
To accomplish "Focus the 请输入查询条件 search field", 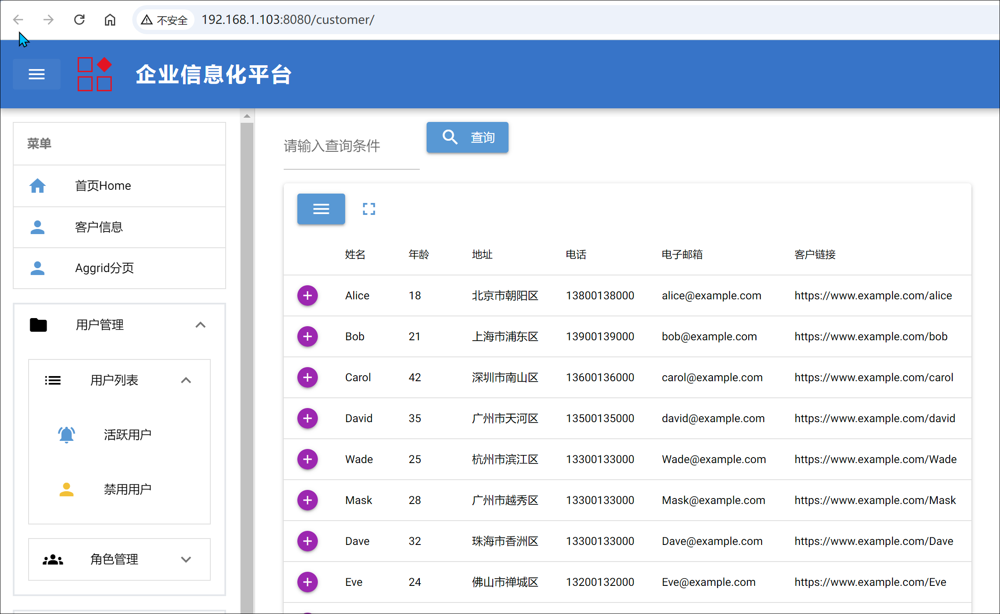I will point(351,146).
